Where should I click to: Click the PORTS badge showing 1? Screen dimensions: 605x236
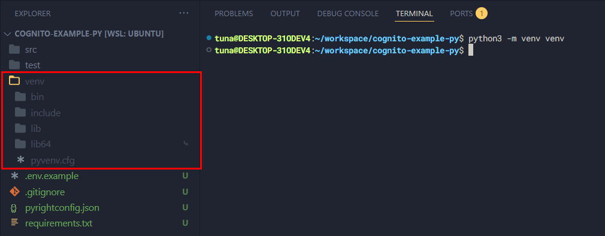pos(482,14)
